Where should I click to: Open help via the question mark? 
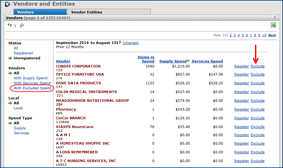(275, 18)
